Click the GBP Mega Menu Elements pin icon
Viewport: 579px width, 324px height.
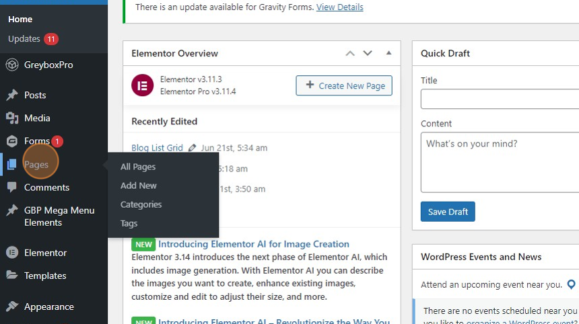[x=12, y=210]
